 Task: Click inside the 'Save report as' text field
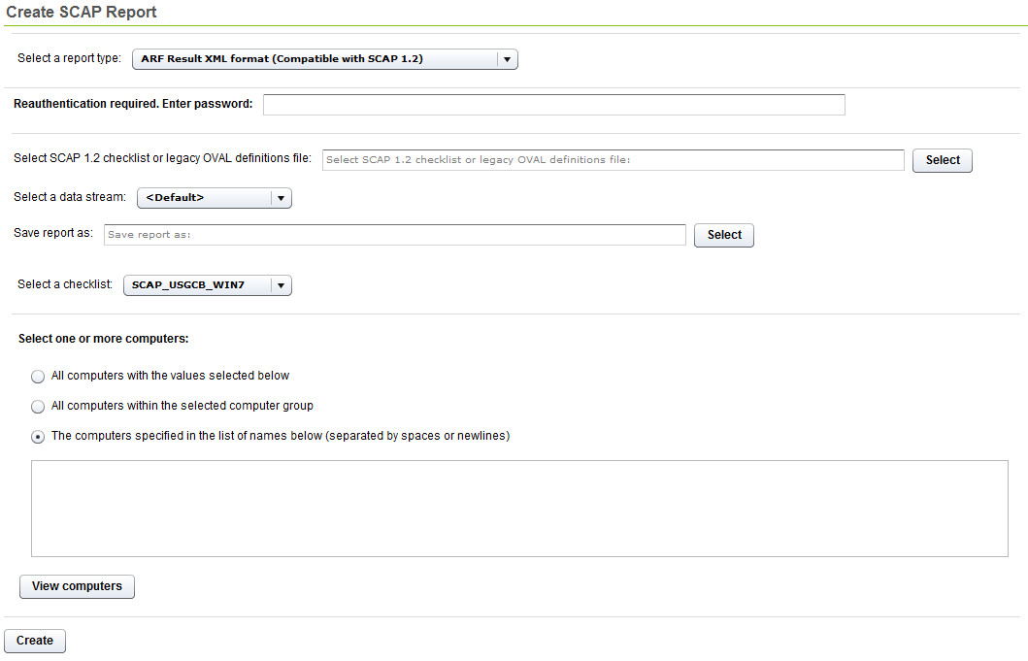pos(394,235)
